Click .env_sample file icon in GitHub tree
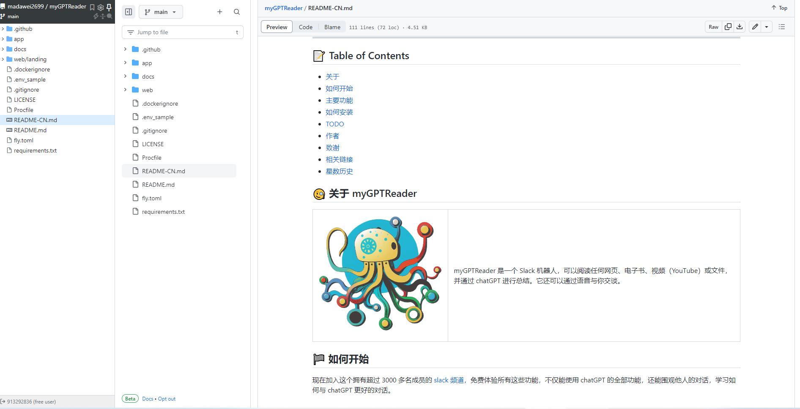Image resolution: width=800 pixels, height=409 pixels. [x=136, y=117]
